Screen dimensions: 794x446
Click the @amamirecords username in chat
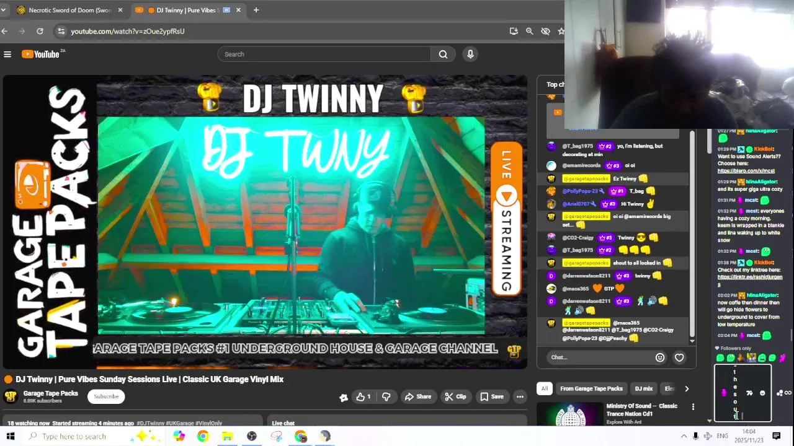click(581, 166)
